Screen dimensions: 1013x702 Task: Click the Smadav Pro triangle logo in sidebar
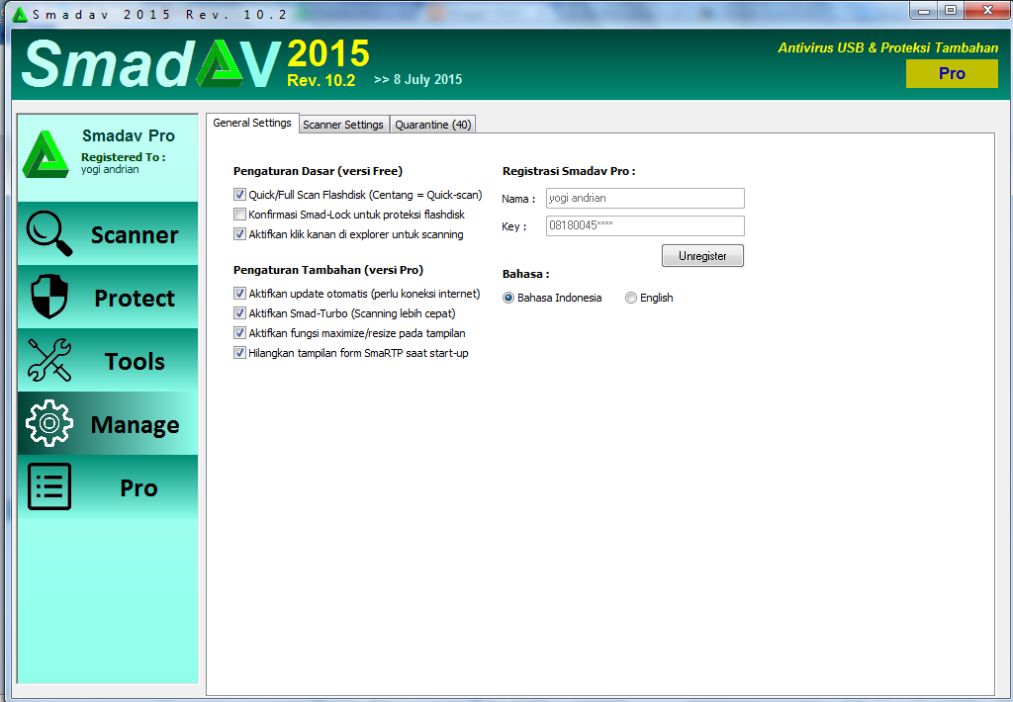[46, 154]
